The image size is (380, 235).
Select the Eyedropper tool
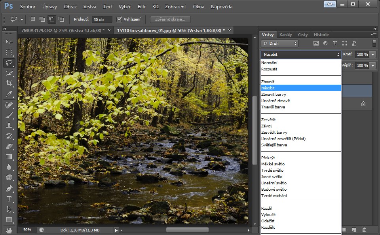pos(9,94)
